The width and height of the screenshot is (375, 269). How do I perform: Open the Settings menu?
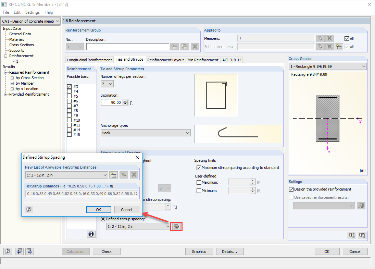[32, 12]
